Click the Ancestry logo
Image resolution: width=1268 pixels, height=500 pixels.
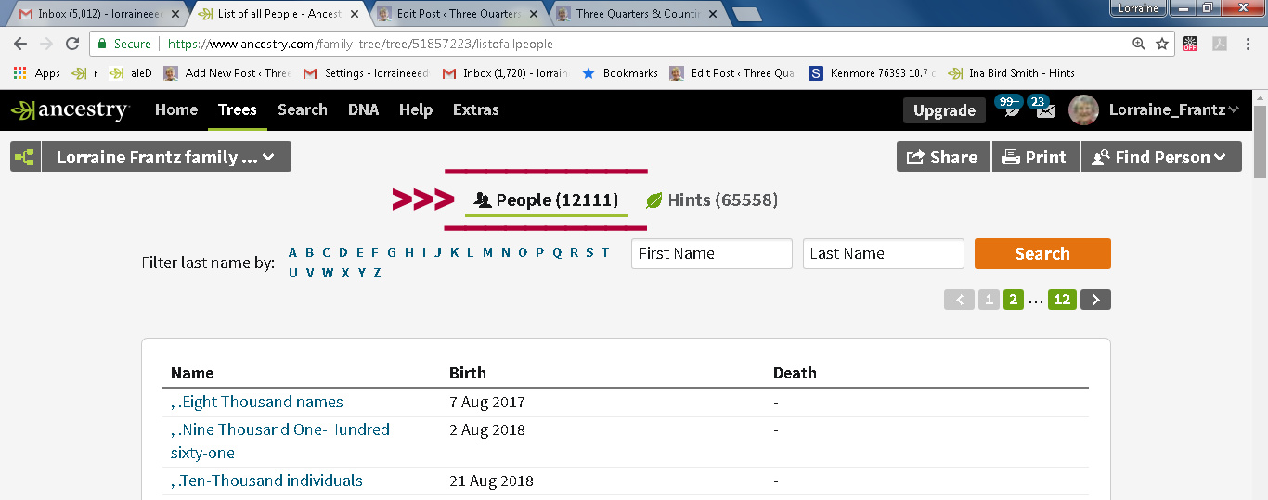[71, 110]
